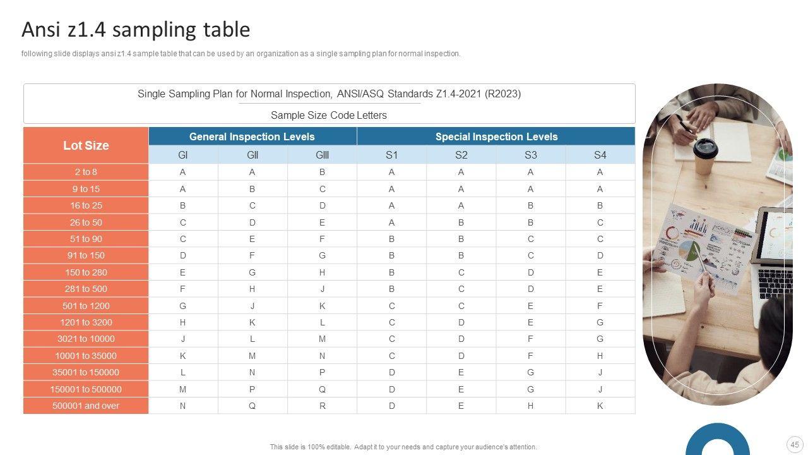The height and width of the screenshot is (455, 808).
Task: Click the slide number 45 badge
Action: pos(794,444)
